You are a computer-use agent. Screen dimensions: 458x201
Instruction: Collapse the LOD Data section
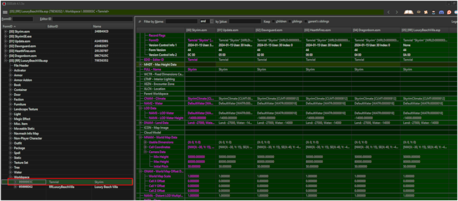click(x=140, y=108)
